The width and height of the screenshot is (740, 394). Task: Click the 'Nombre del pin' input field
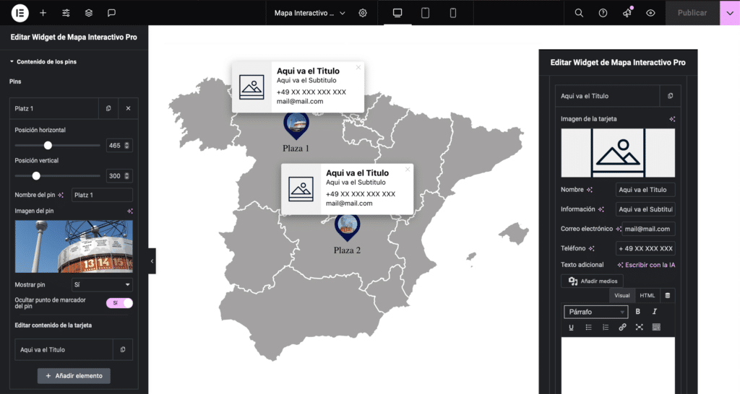pyautogui.click(x=102, y=195)
